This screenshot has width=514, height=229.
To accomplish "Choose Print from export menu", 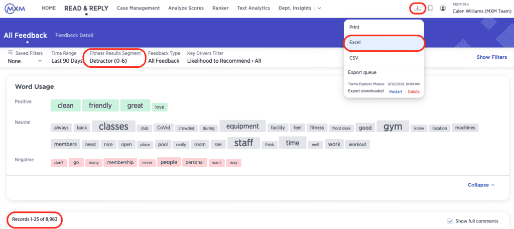I will [x=384, y=27].
